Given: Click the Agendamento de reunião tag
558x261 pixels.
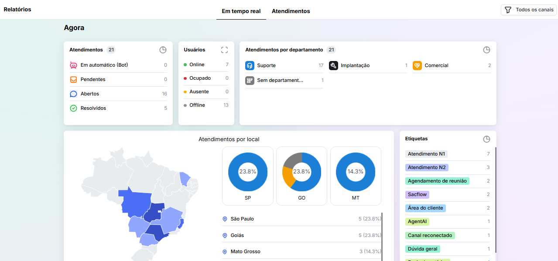Looking at the screenshot, I should (437, 181).
